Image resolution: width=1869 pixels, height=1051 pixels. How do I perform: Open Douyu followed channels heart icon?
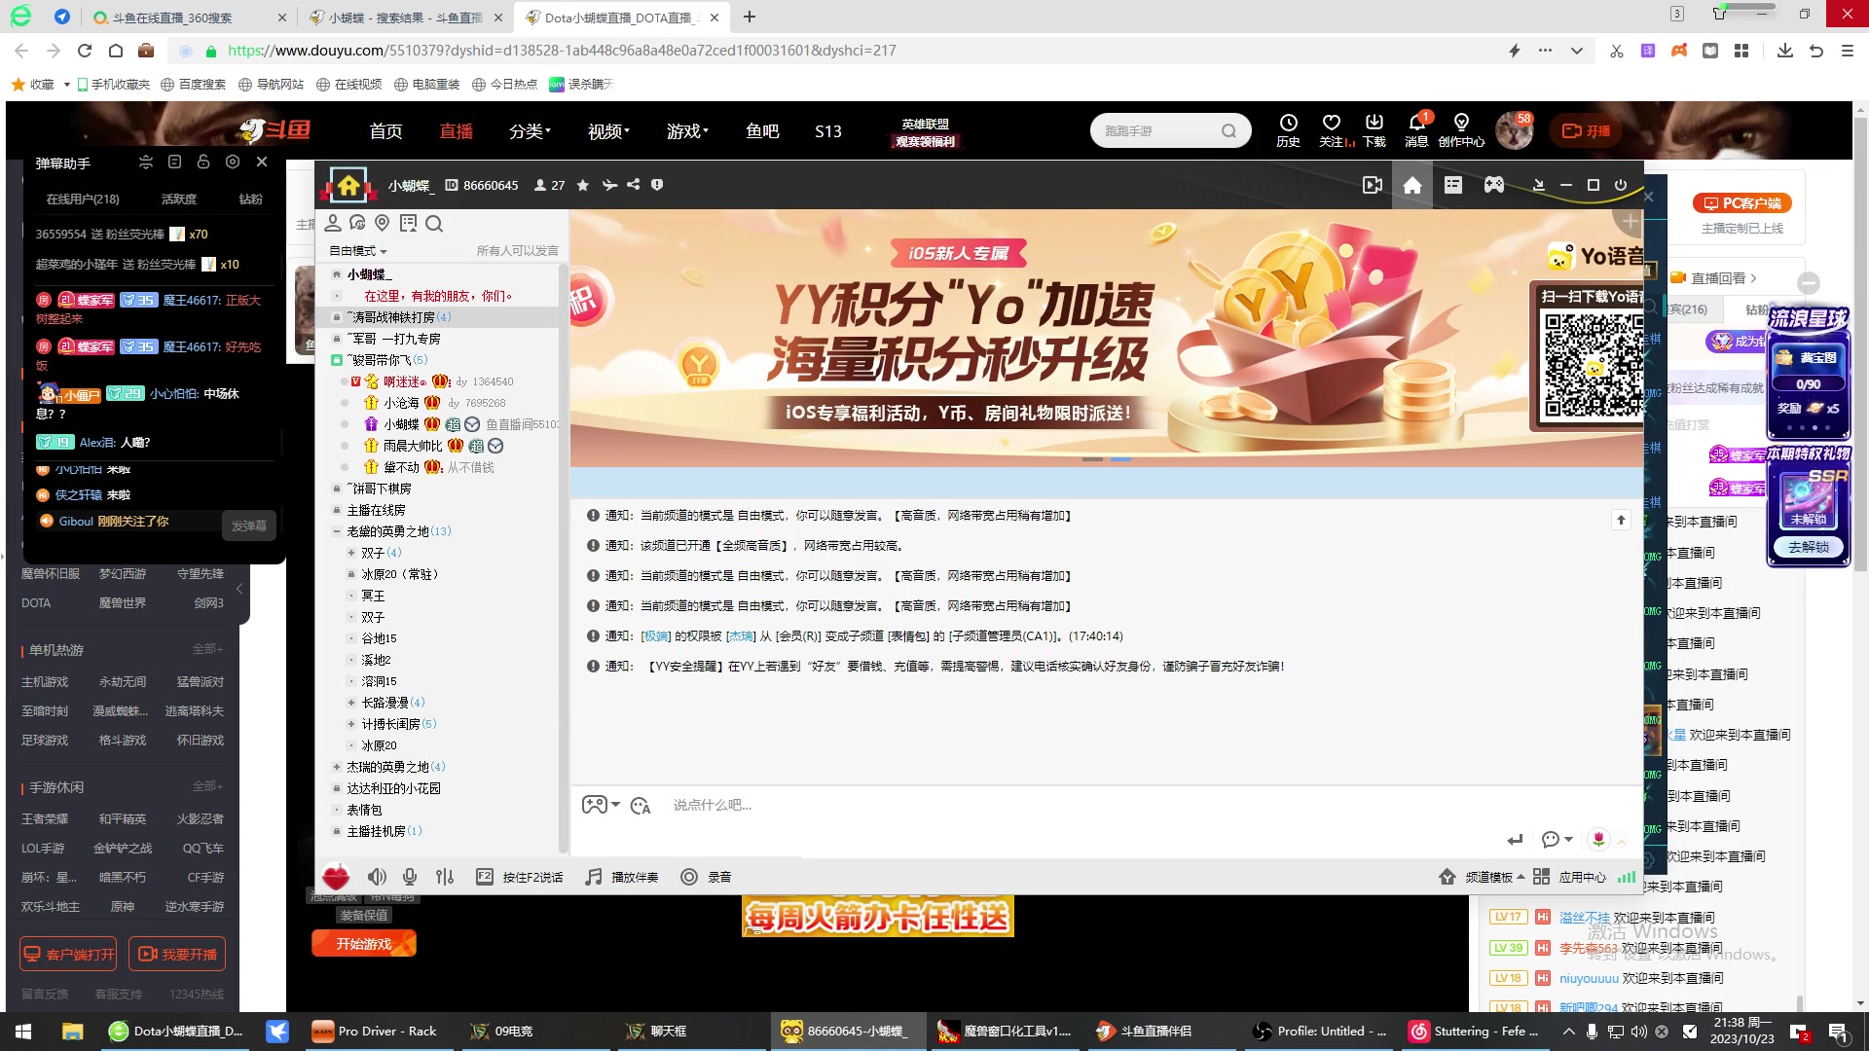1332,130
